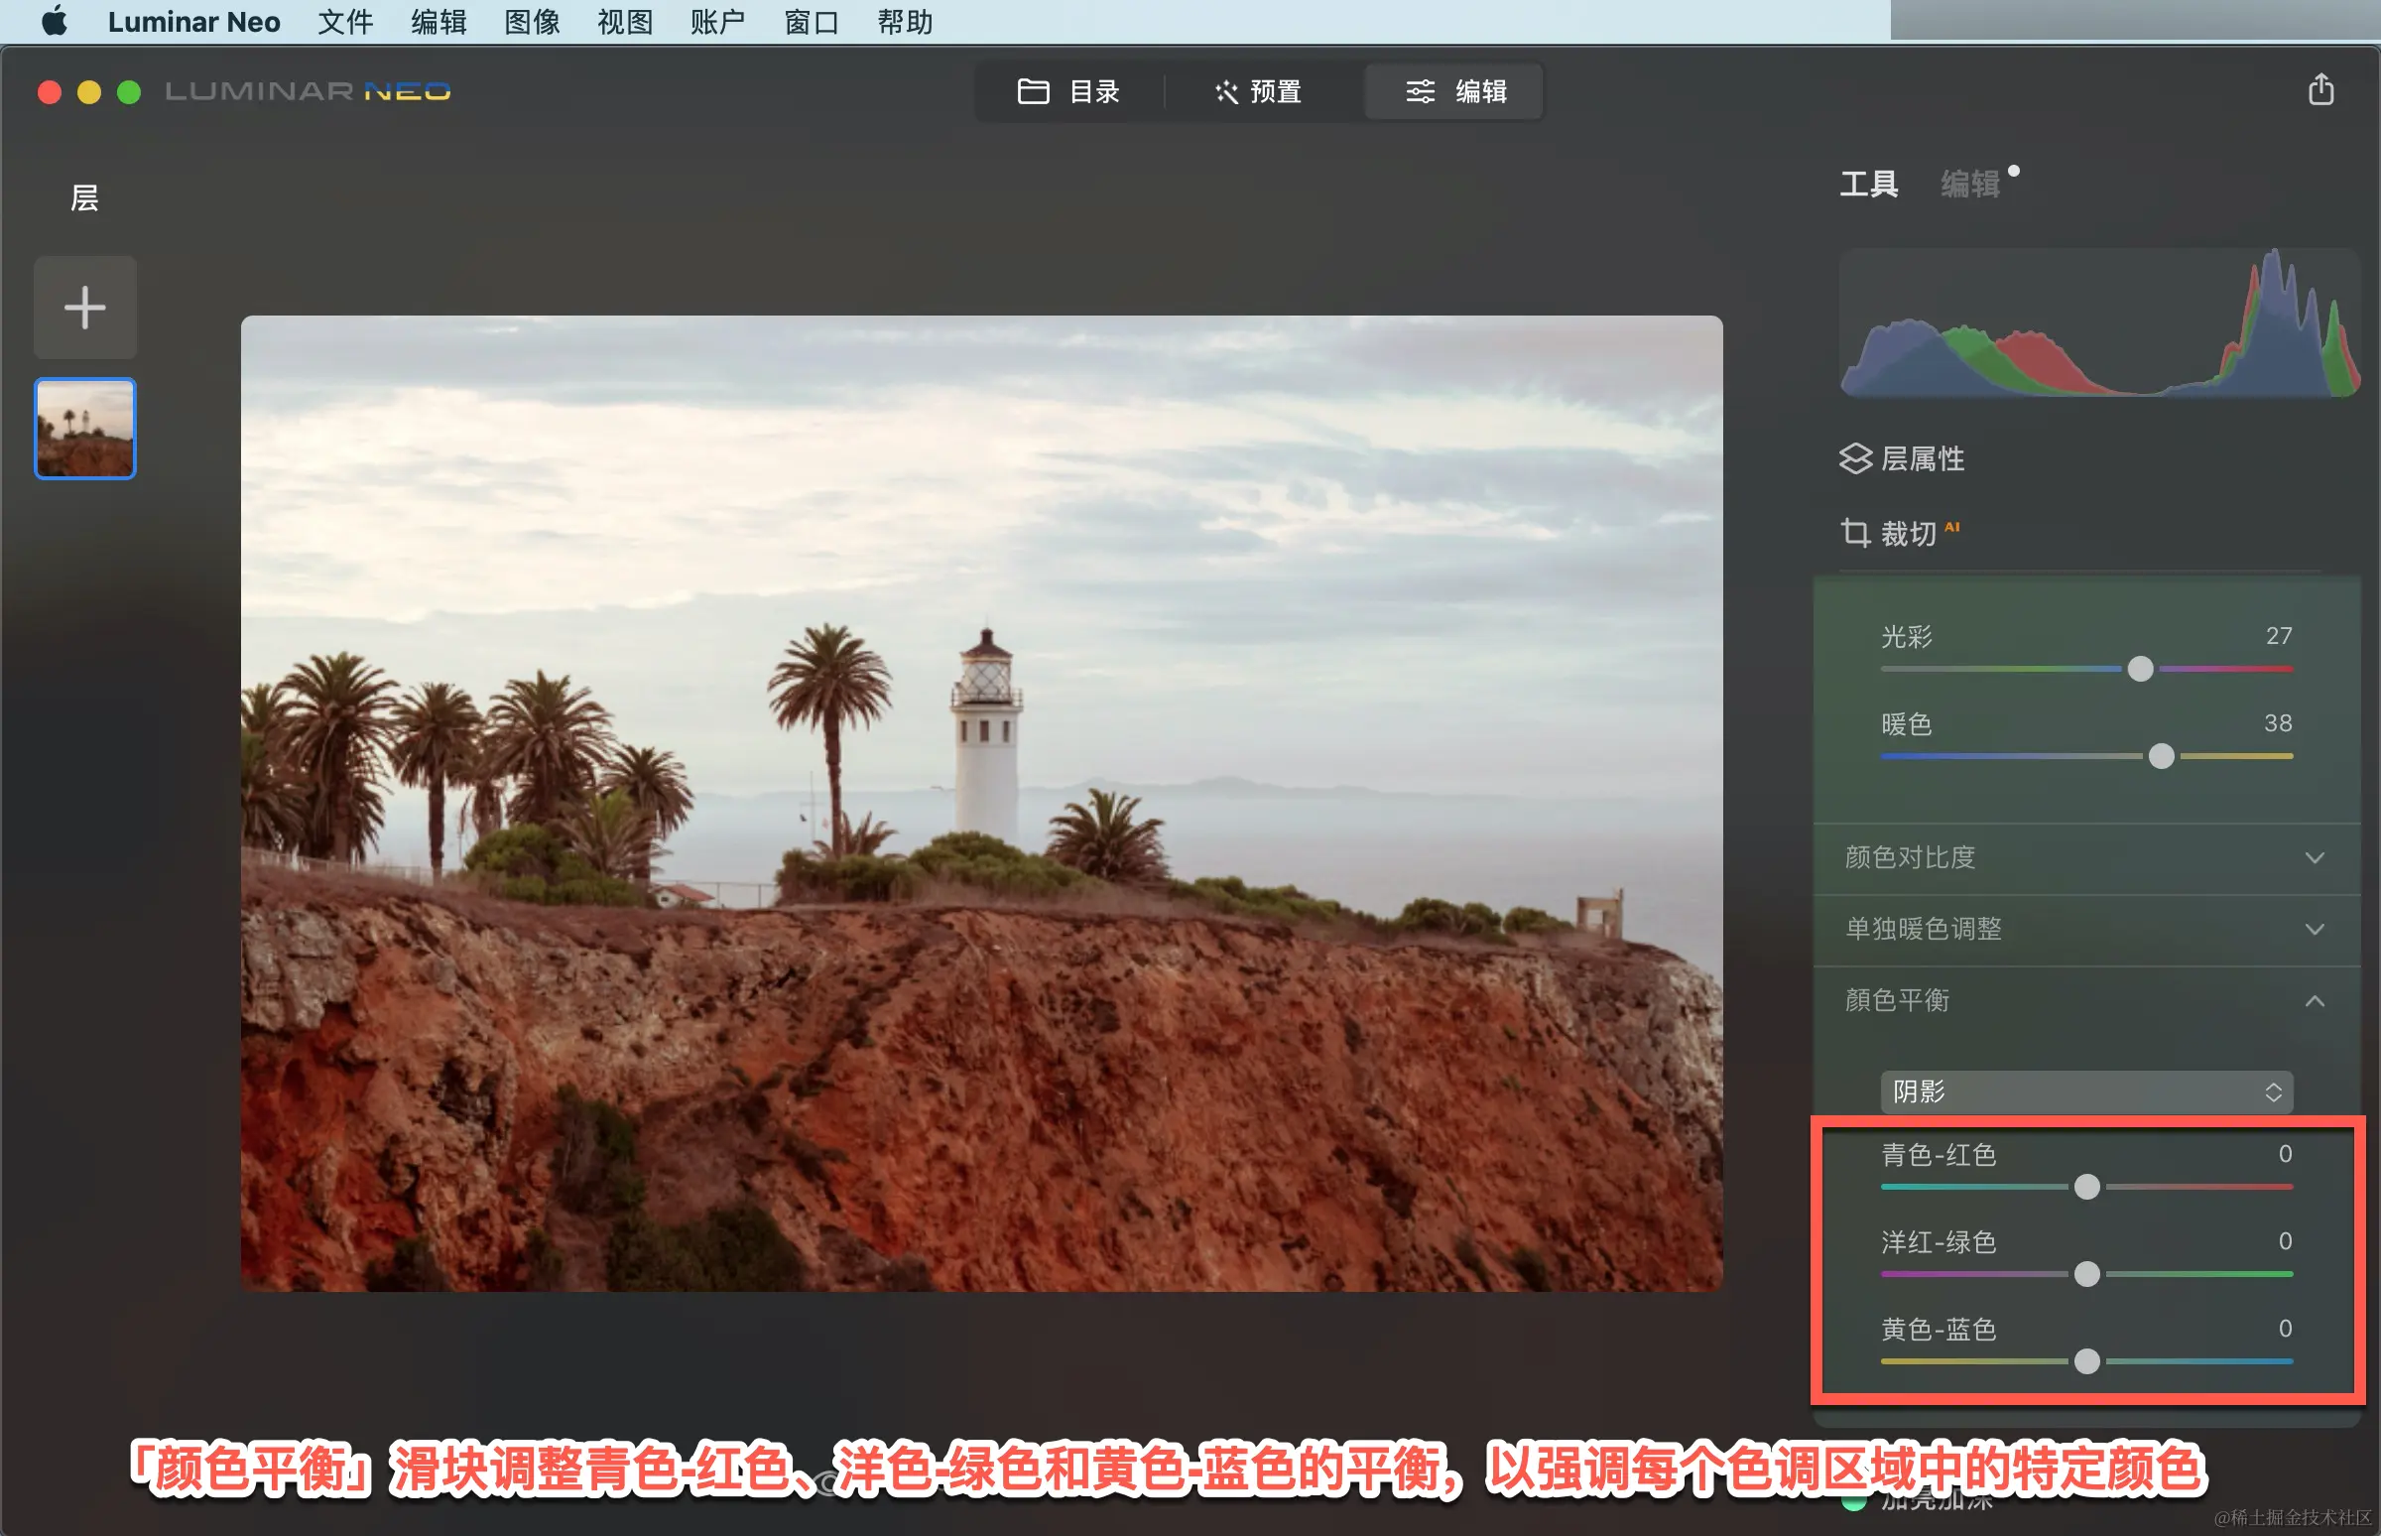The height and width of the screenshot is (1536, 2381).
Task: Click the share export icon
Action: click(x=2320, y=89)
